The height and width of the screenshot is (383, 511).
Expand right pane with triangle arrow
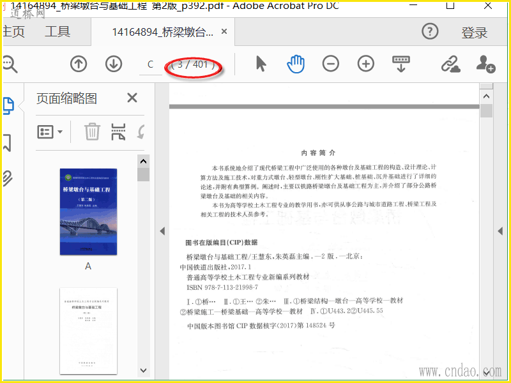click(500, 231)
